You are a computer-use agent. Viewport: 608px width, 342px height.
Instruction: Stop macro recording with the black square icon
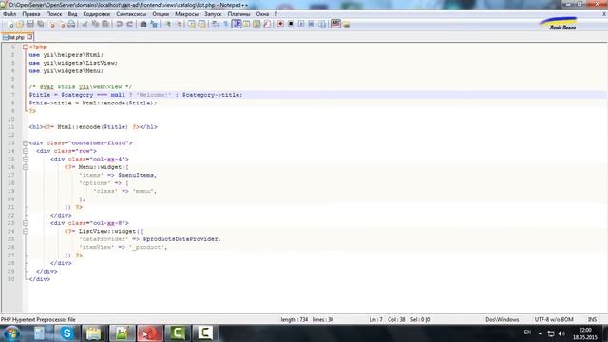pos(291,24)
